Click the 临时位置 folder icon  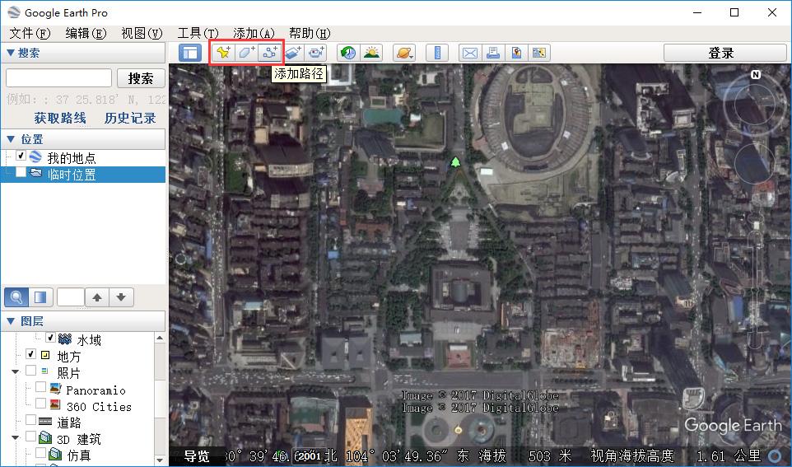(x=35, y=173)
